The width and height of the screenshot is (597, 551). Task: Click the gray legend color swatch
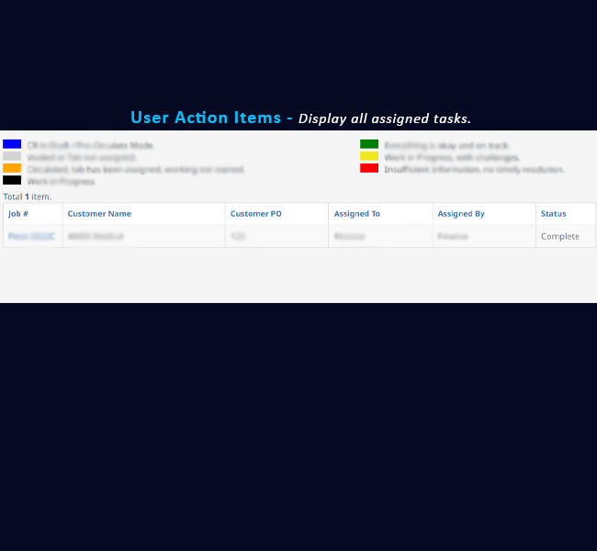point(12,156)
